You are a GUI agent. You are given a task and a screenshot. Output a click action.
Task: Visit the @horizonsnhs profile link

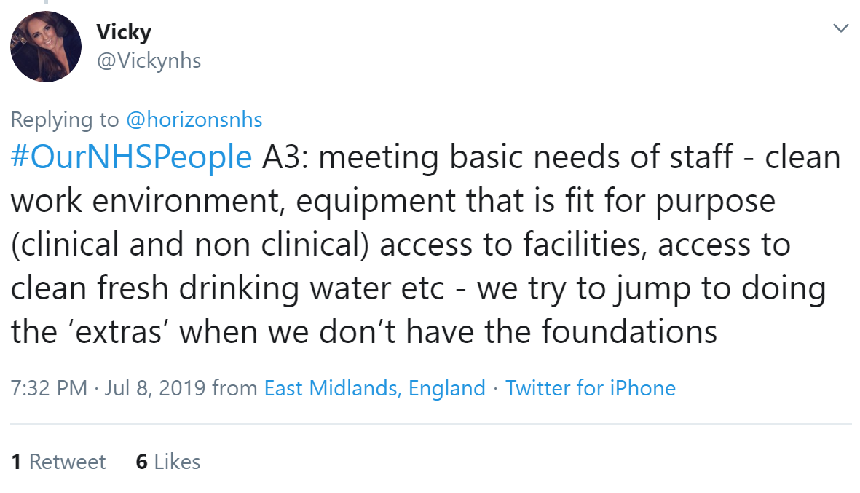(x=194, y=119)
